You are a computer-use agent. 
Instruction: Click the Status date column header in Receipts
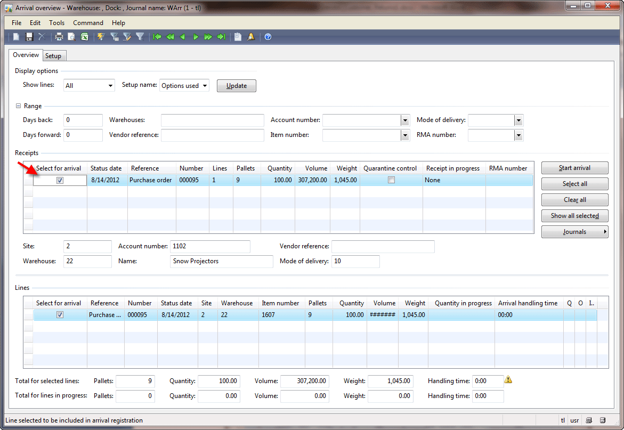click(x=106, y=168)
